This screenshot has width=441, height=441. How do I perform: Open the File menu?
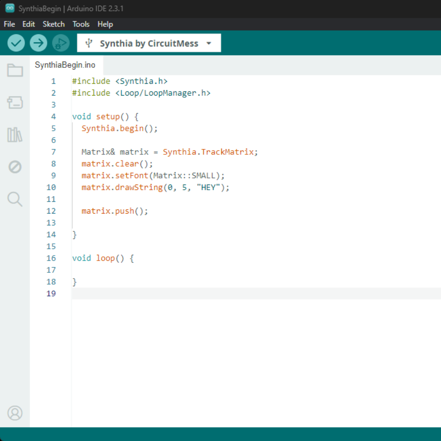click(x=9, y=24)
